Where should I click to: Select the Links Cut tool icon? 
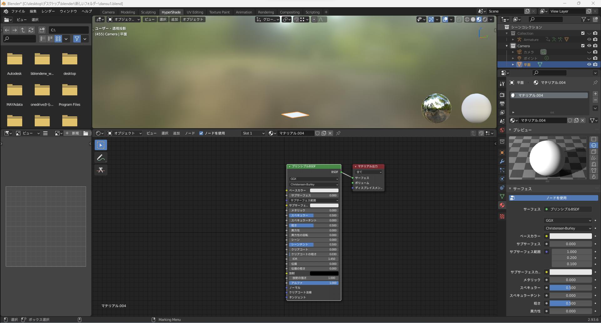[101, 170]
